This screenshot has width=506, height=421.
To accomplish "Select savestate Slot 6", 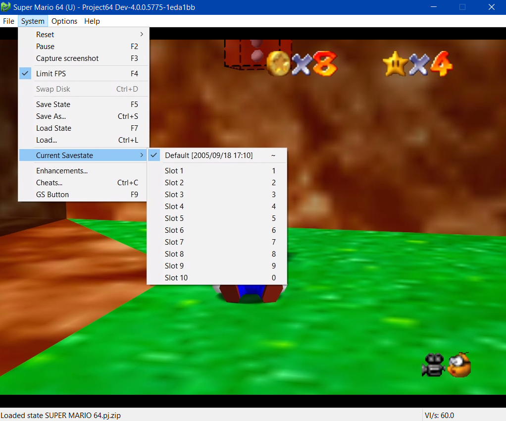I will 217,230.
